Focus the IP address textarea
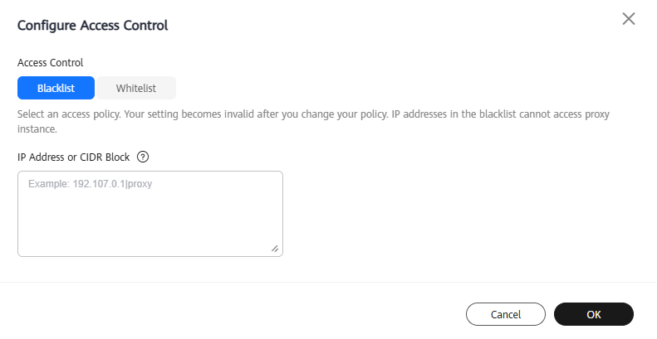657x339 pixels. [x=150, y=214]
